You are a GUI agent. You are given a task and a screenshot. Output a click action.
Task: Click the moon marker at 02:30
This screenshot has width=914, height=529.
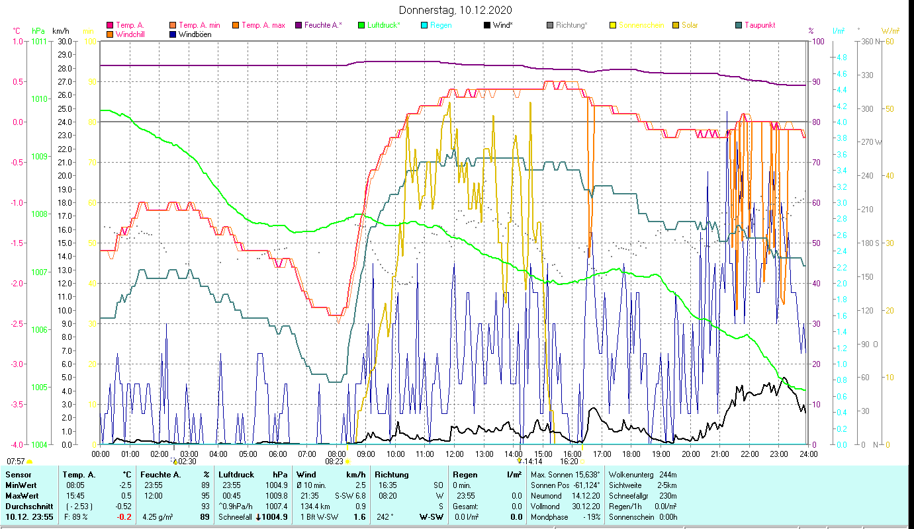174,461
